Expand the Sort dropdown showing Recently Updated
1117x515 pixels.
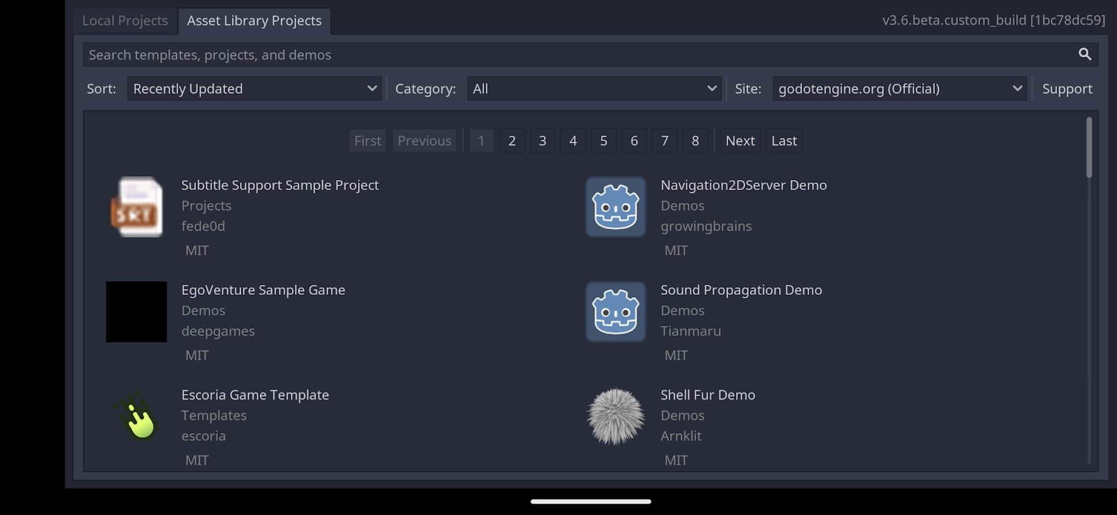tap(254, 89)
